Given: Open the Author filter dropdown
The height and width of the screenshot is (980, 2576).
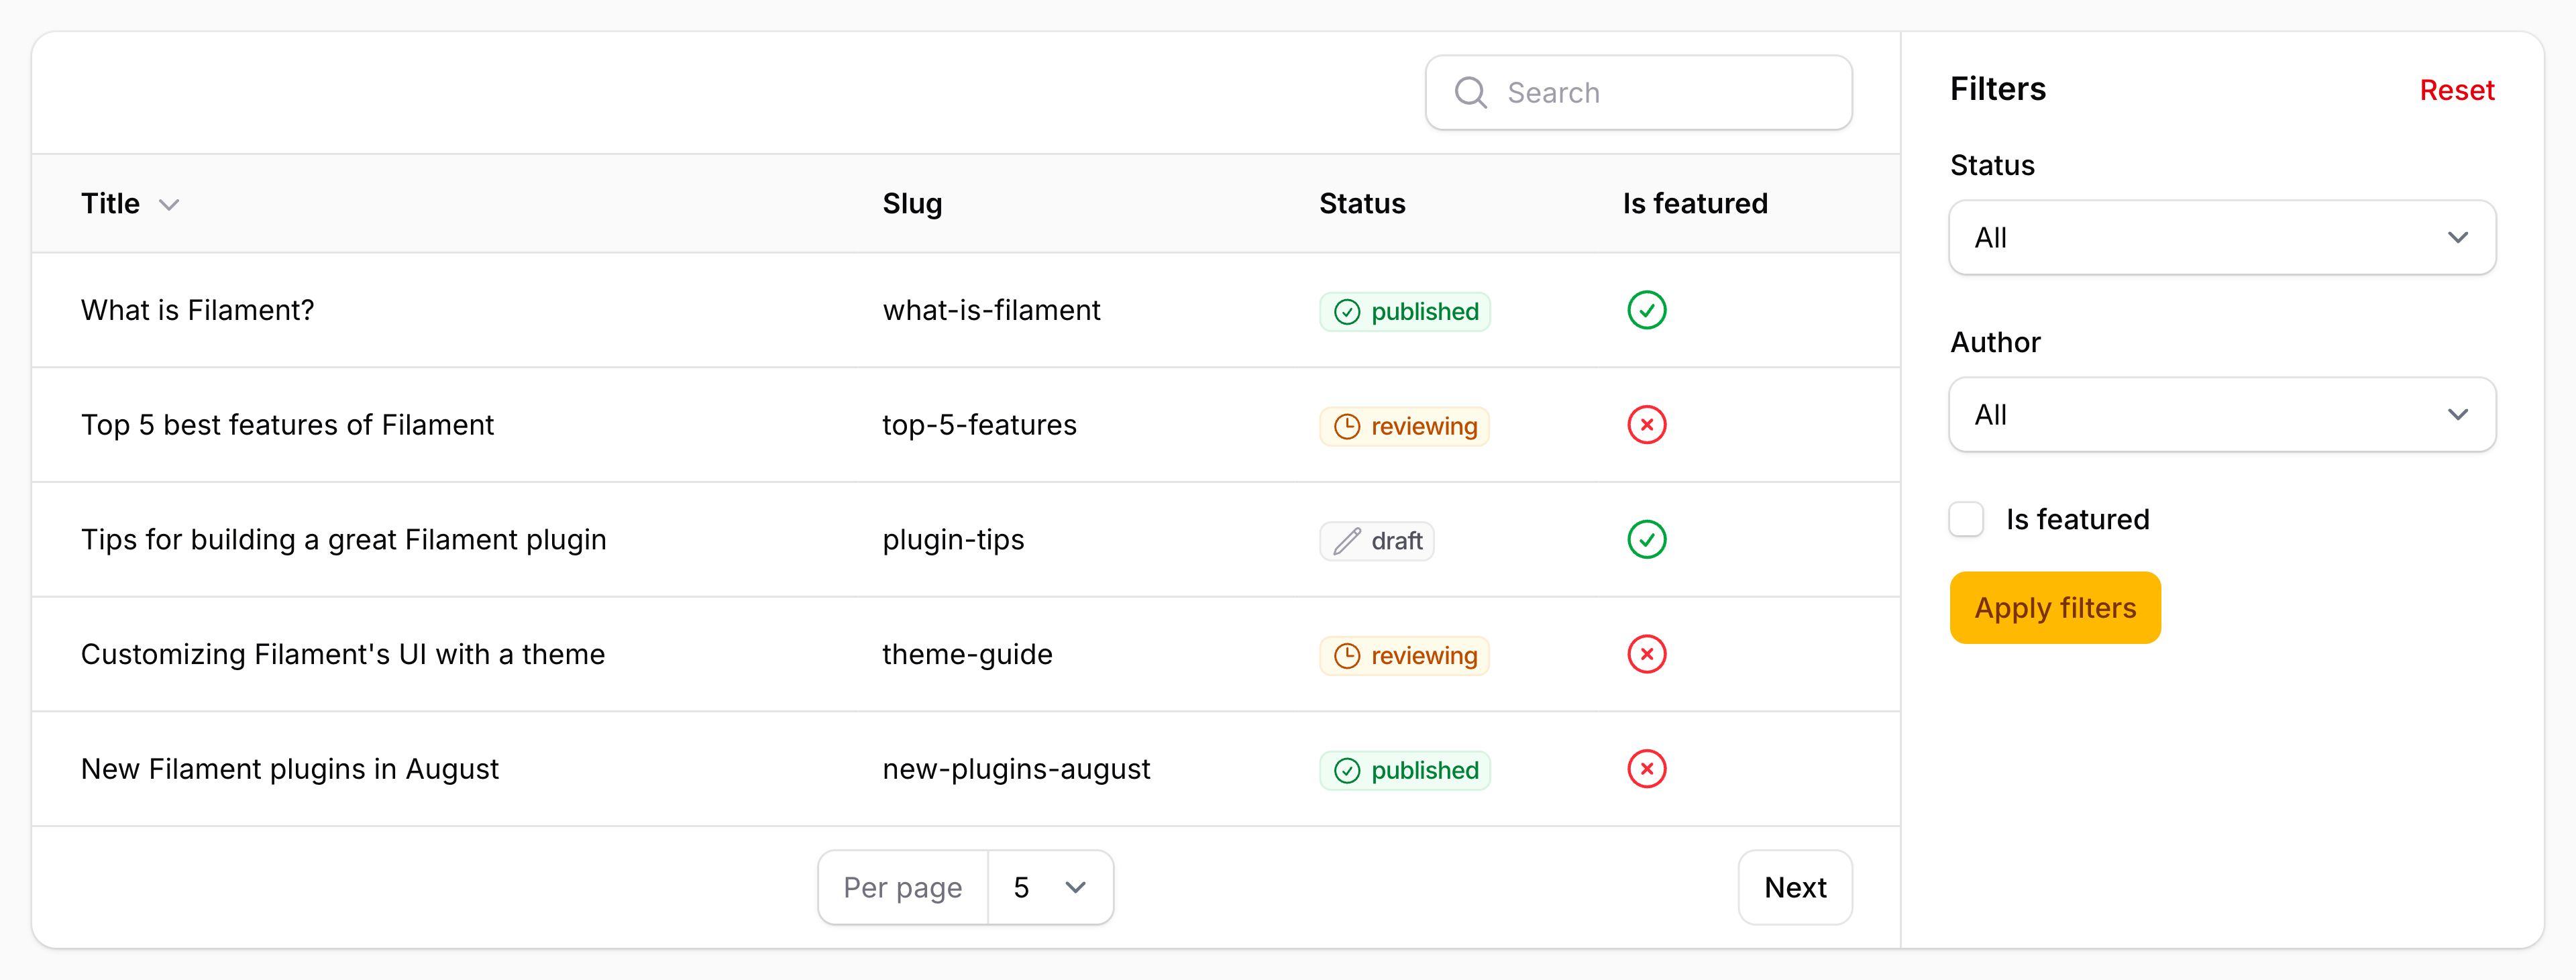Looking at the screenshot, I should (2222, 414).
